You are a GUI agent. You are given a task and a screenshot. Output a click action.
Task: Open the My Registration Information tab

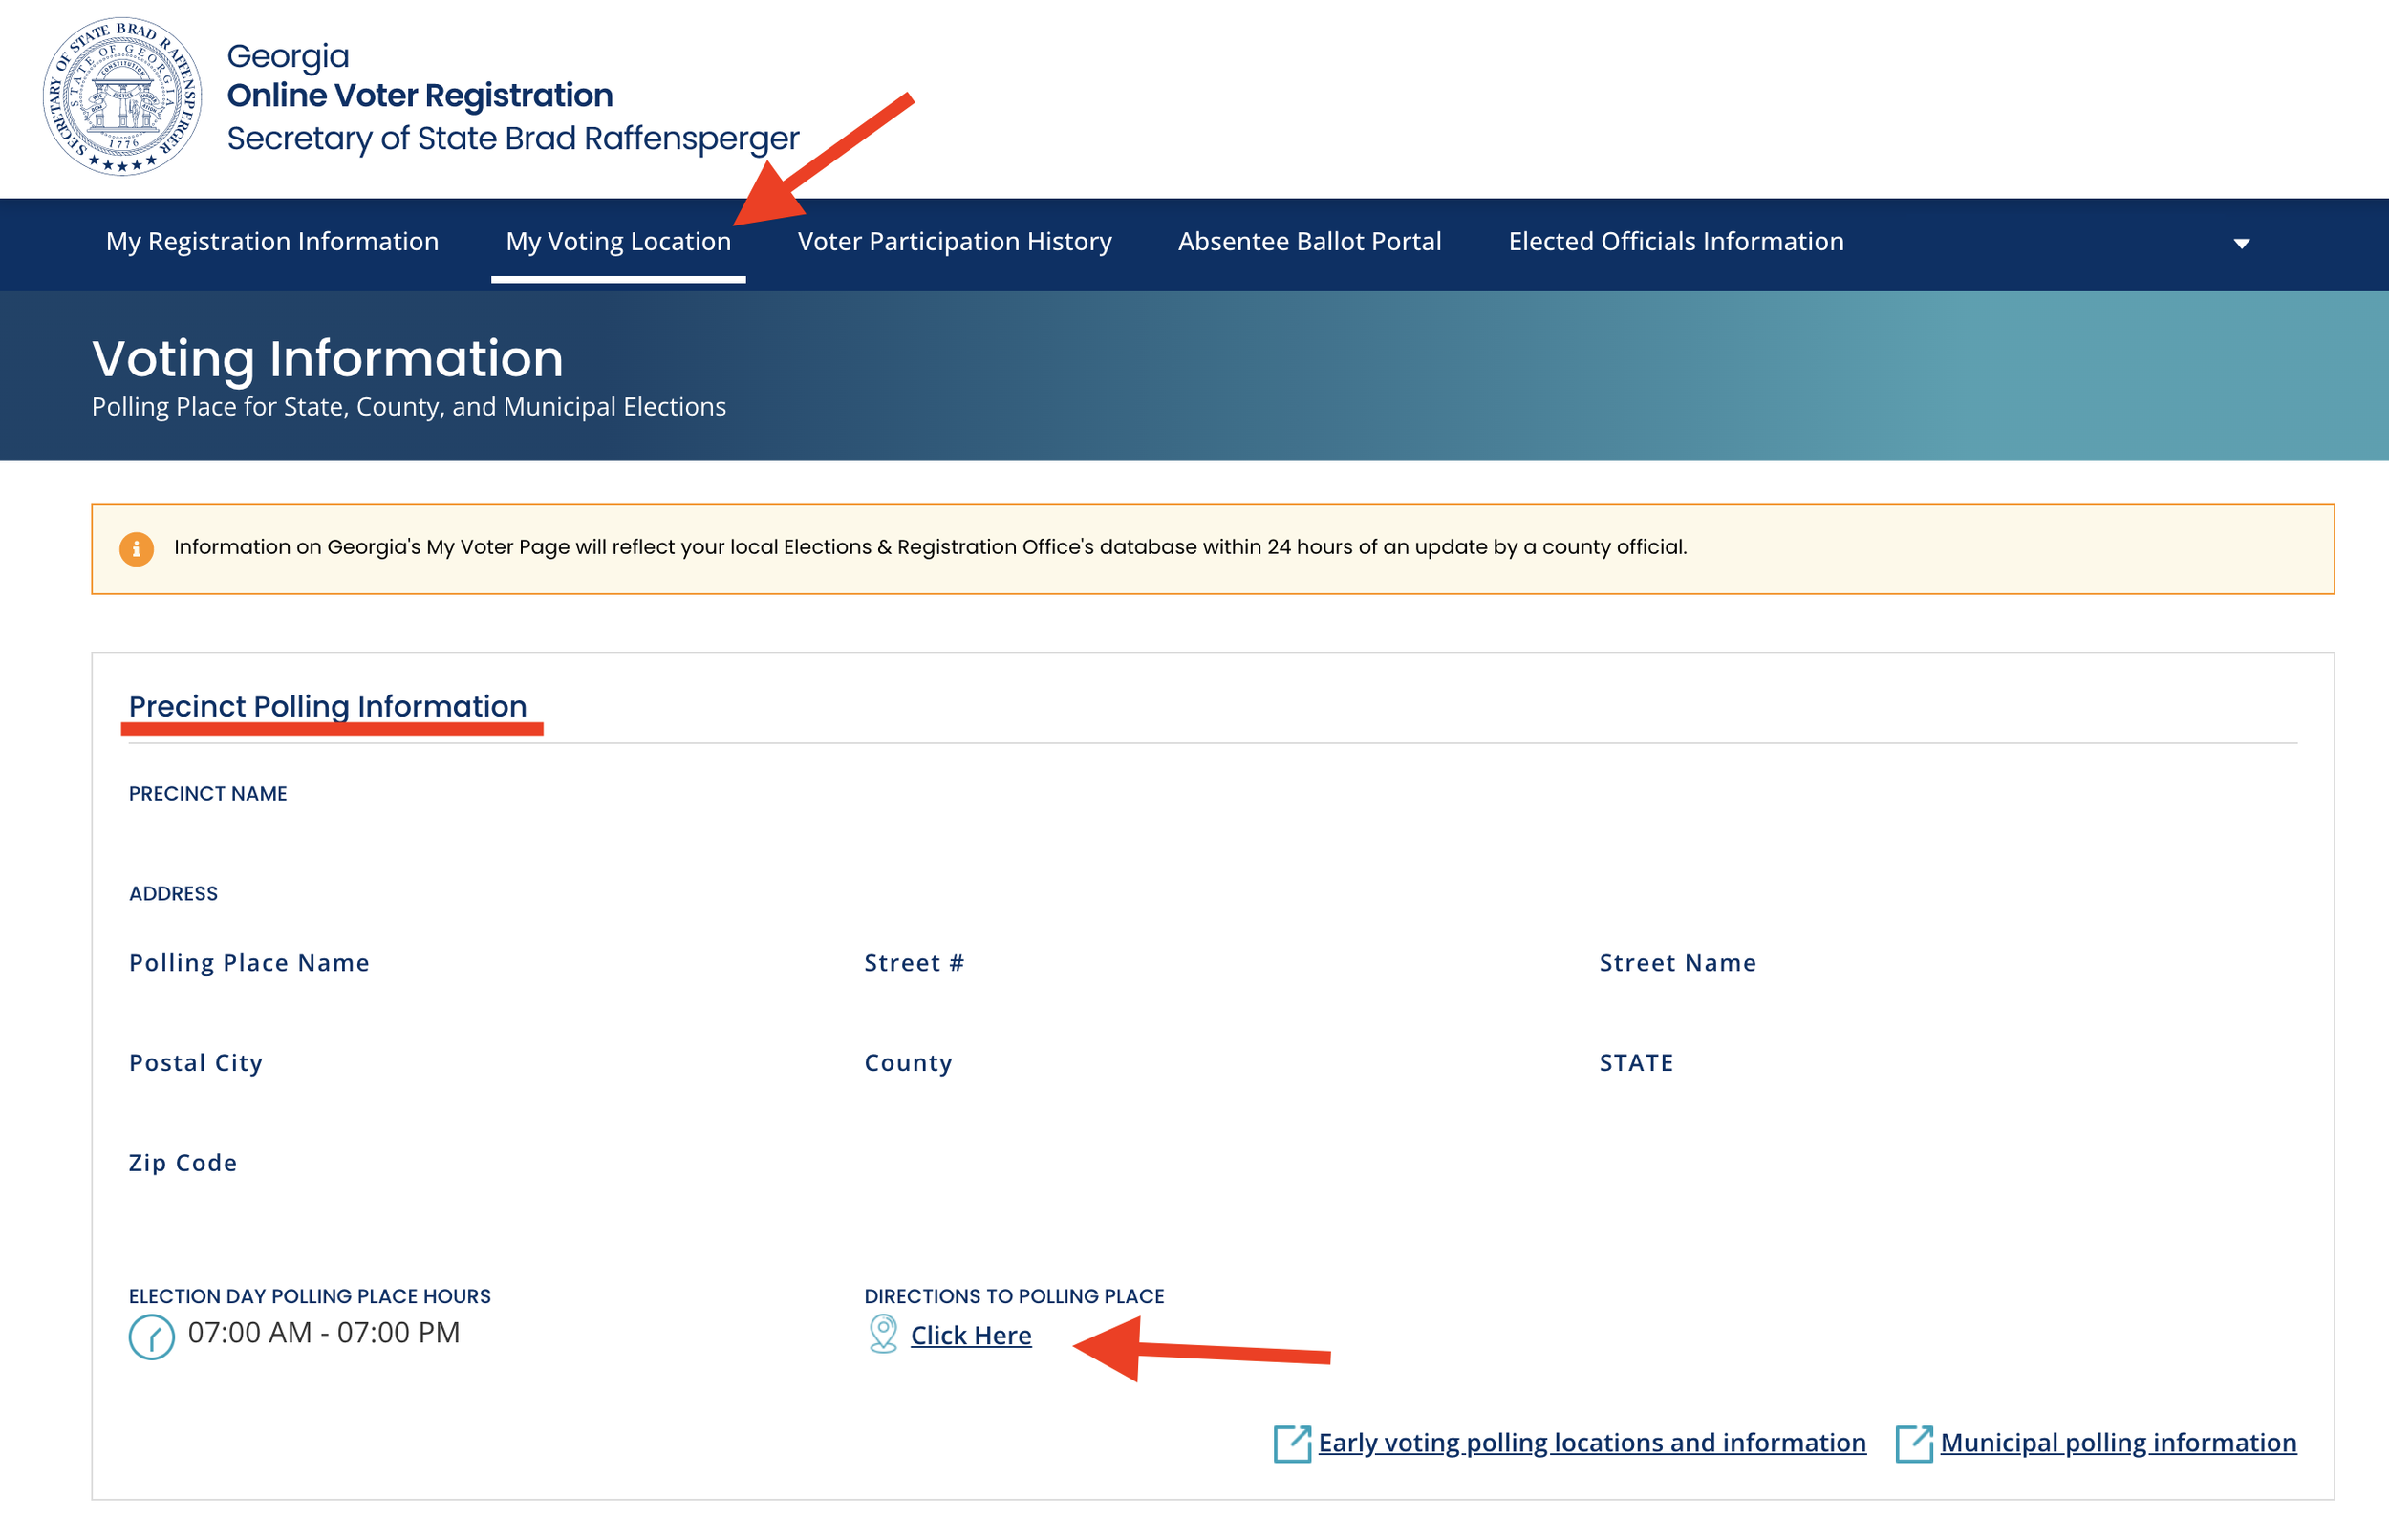pos(272,241)
